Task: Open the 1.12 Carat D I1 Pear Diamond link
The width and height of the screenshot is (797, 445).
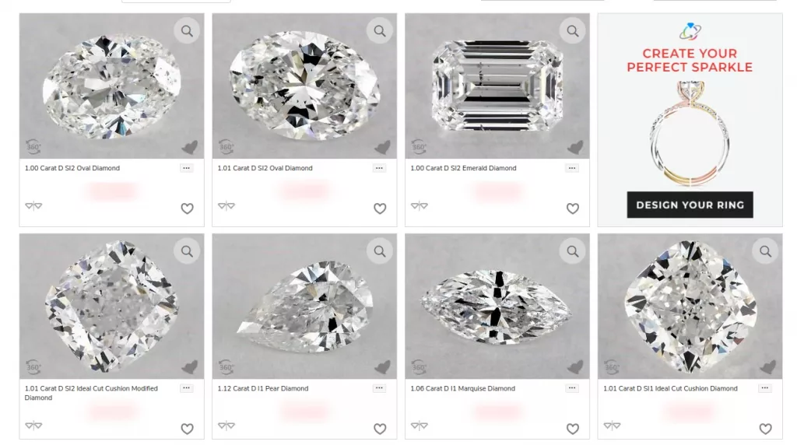Action: coord(263,389)
